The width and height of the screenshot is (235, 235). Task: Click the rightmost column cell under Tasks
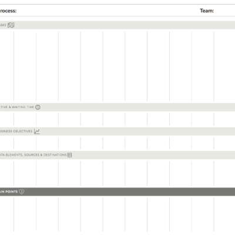224,66
